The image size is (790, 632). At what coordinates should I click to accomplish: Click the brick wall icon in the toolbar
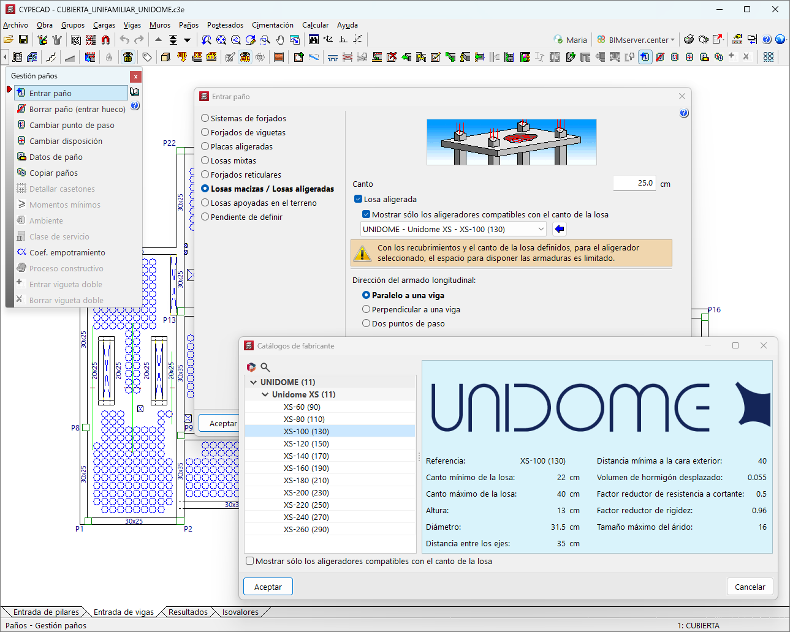coord(279,57)
